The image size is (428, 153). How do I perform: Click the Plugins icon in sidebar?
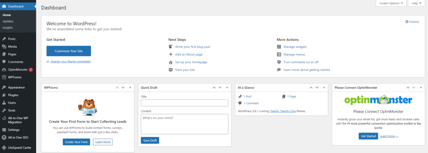(4, 95)
